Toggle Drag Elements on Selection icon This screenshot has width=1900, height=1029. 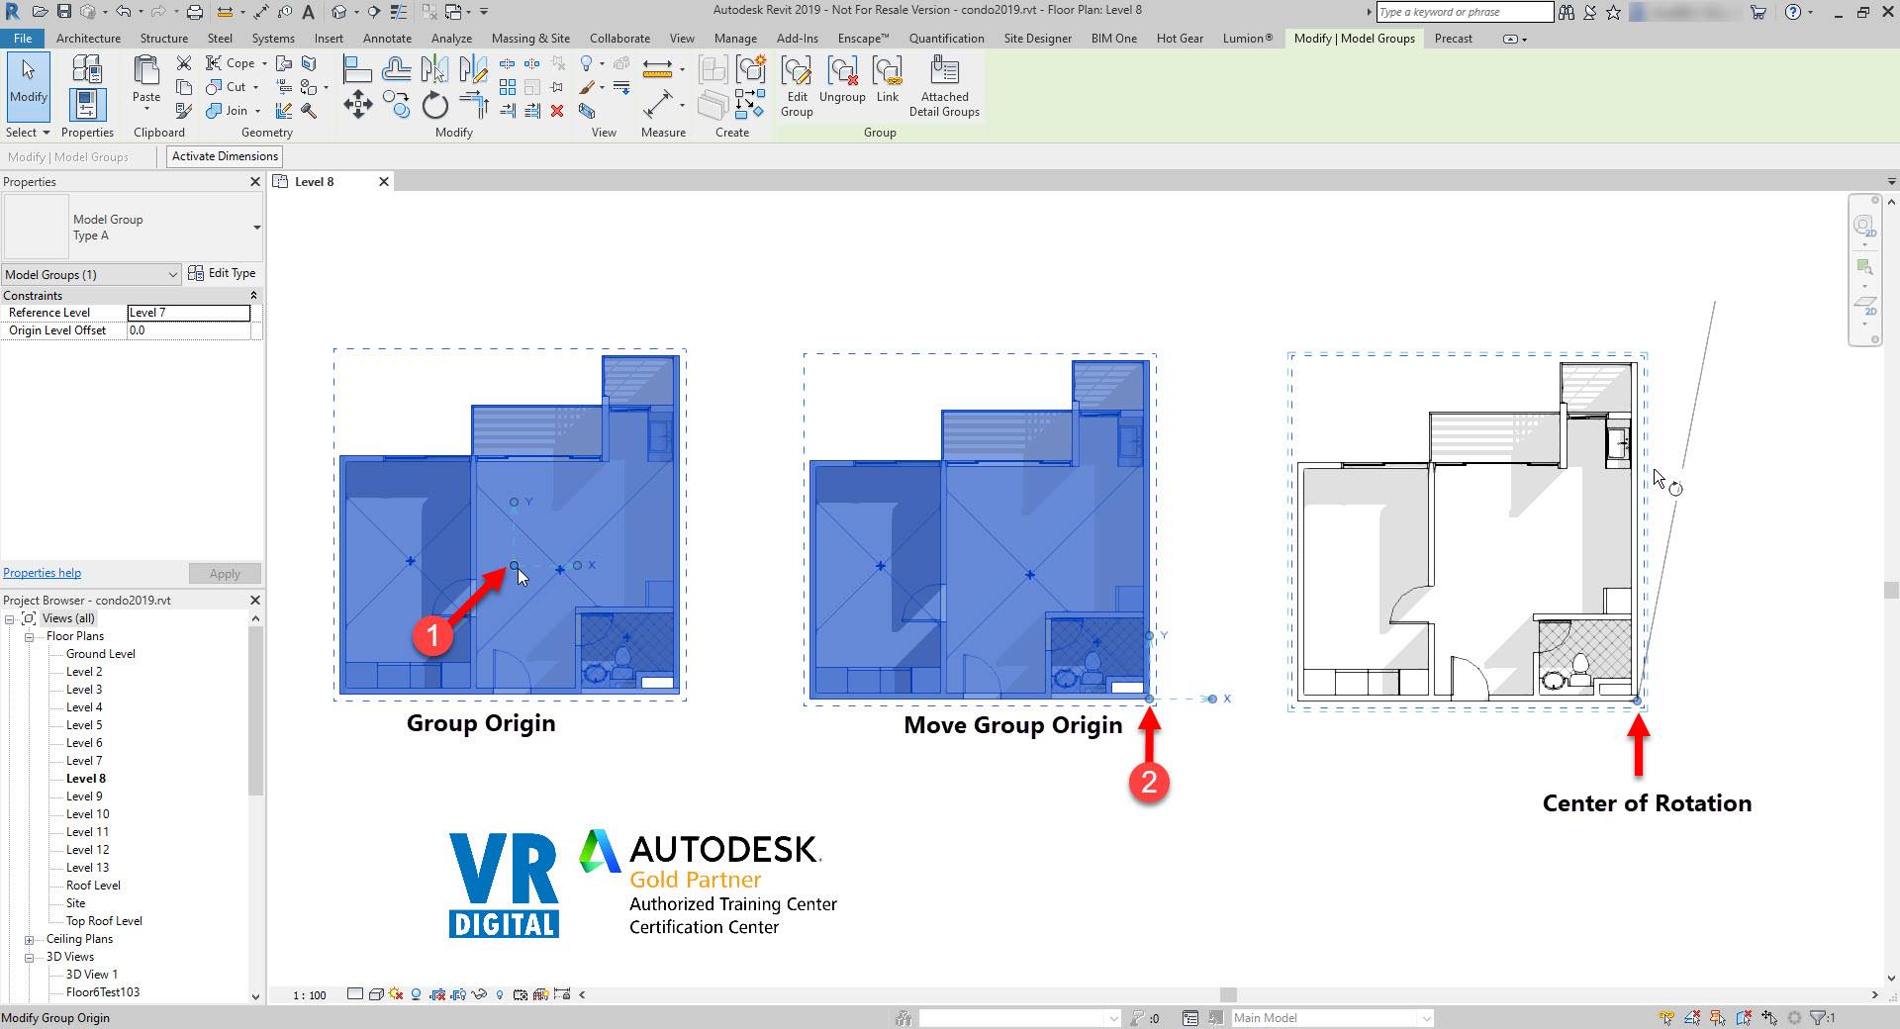(x=1769, y=1017)
